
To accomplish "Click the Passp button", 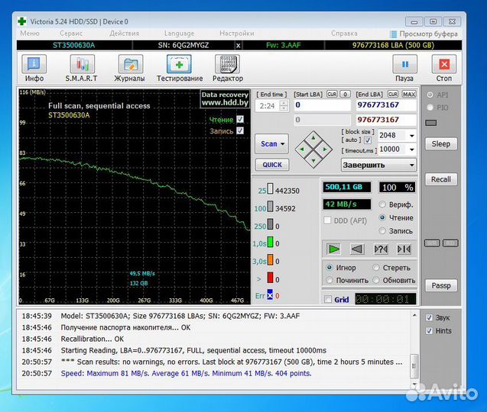I will tap(440, 285).
